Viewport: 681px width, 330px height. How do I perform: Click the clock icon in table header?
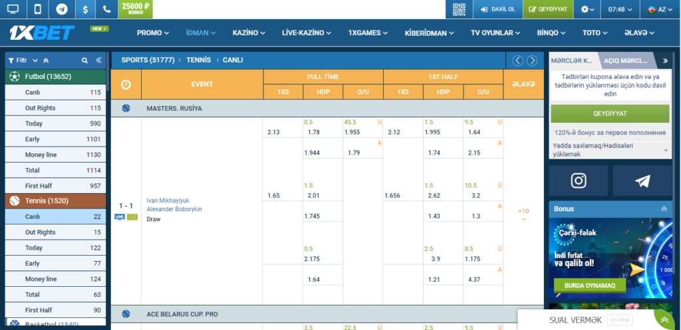126,84
